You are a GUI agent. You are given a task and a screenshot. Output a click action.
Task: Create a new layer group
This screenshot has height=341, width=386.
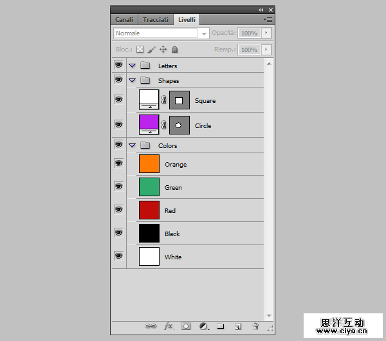(x=220, y=326)
